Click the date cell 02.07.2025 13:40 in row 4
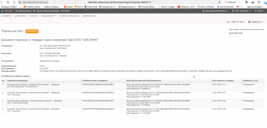This screenshot has width=267, height=128. coord(227,111)
